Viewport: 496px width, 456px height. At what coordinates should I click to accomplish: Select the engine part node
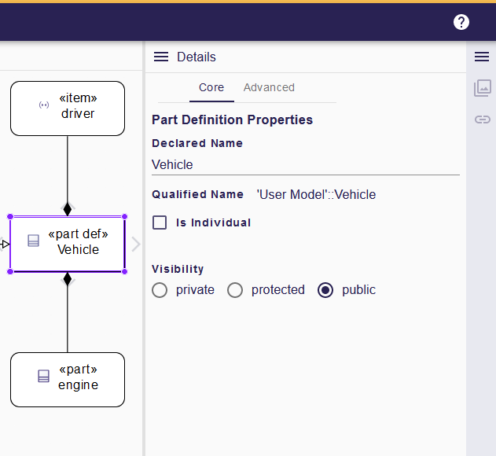78,379
